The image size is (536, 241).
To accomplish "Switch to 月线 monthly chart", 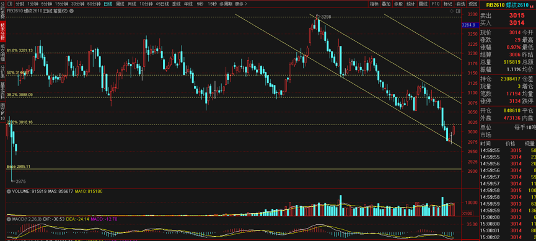I will click(131, 4).
